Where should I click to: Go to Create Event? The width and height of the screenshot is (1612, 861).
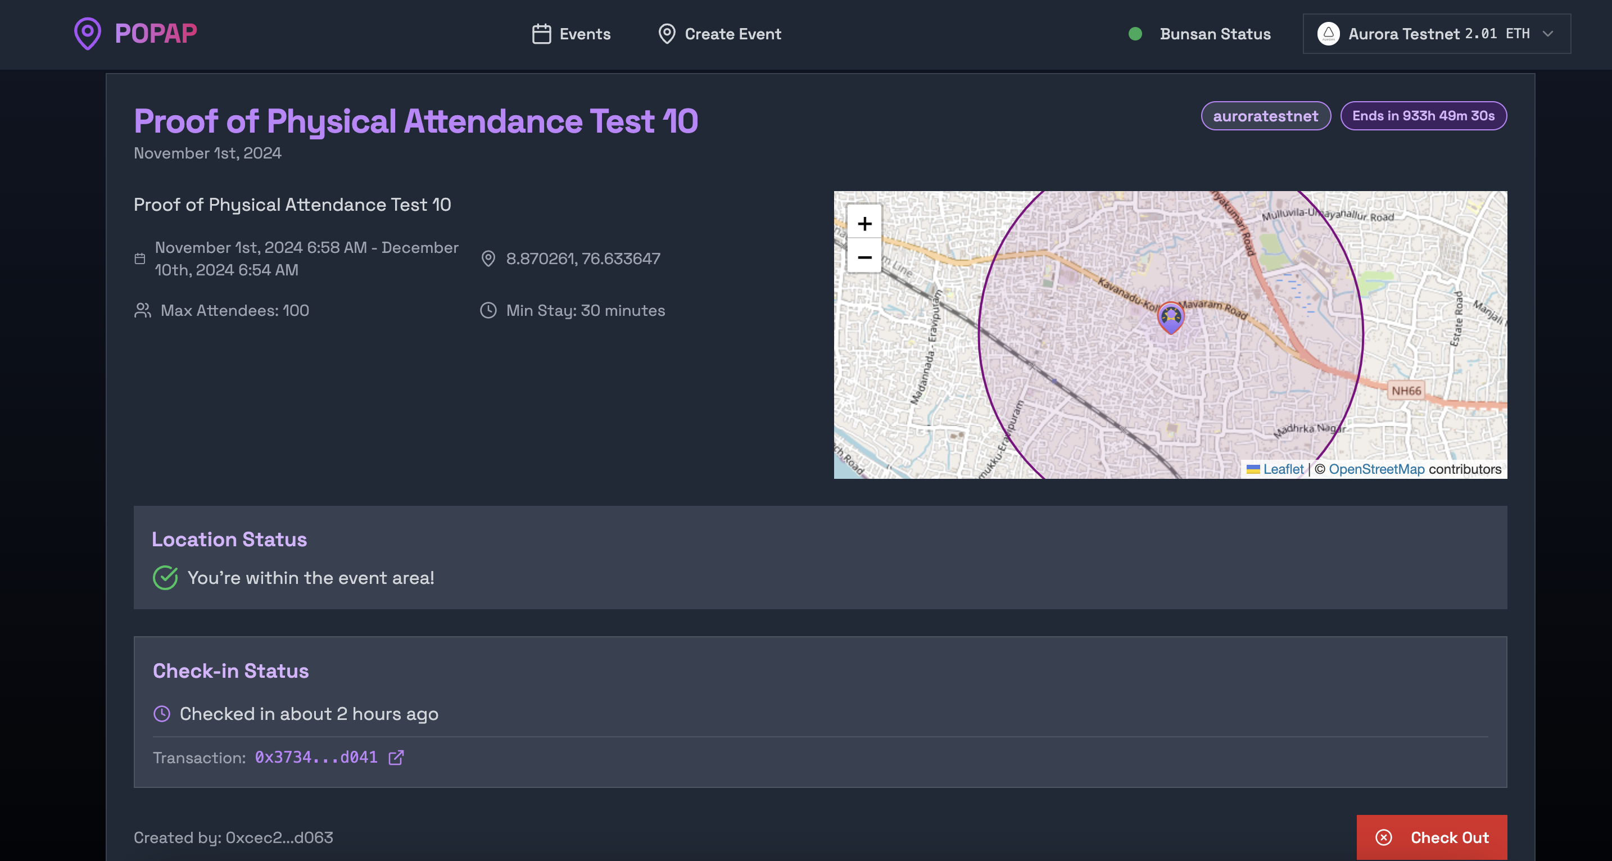(719, 34)
